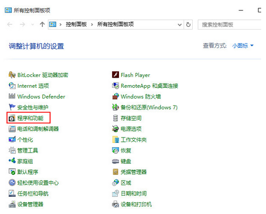Image resolution: width=266 pixels, height=214 pixels.
Task: Open the RemoteApp 和桌面连接 icon
Action: [x=115, y=86]
